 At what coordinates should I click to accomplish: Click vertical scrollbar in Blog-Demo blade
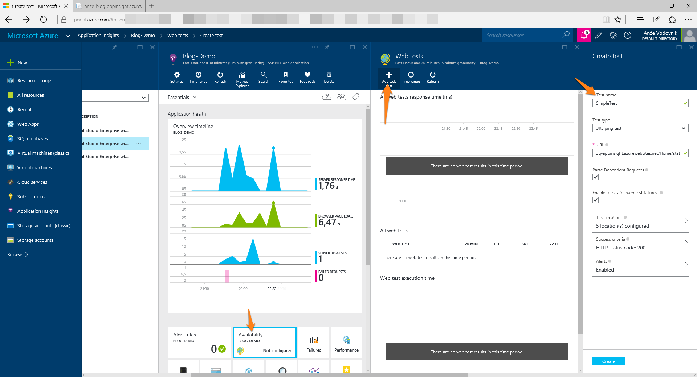coord(368,186)
